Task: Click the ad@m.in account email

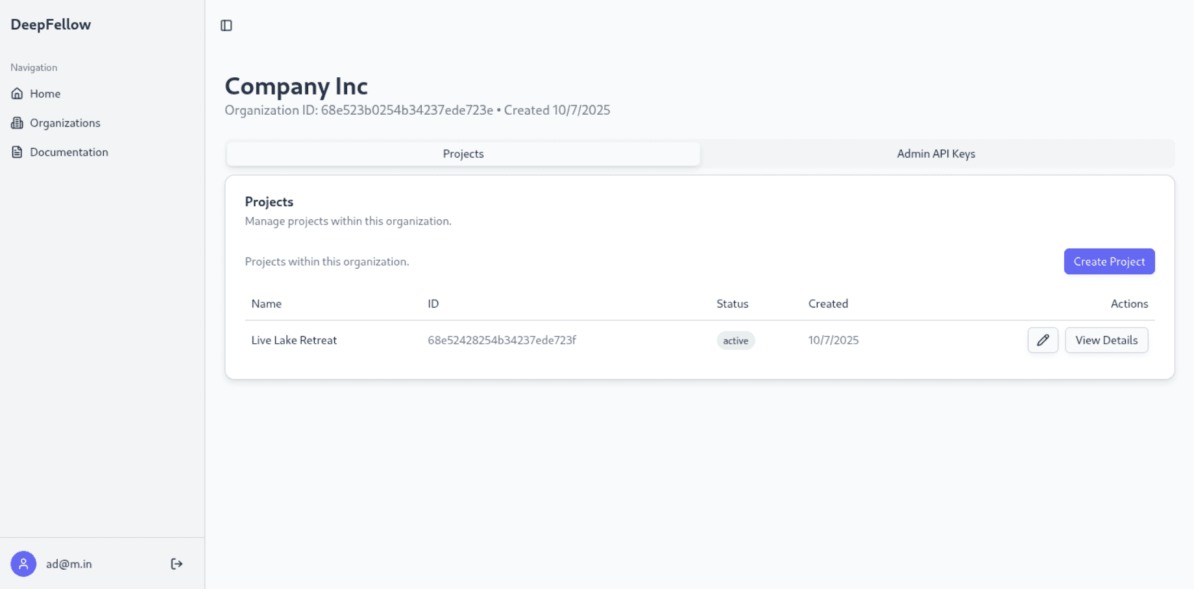Action: (x=68, y=564)
